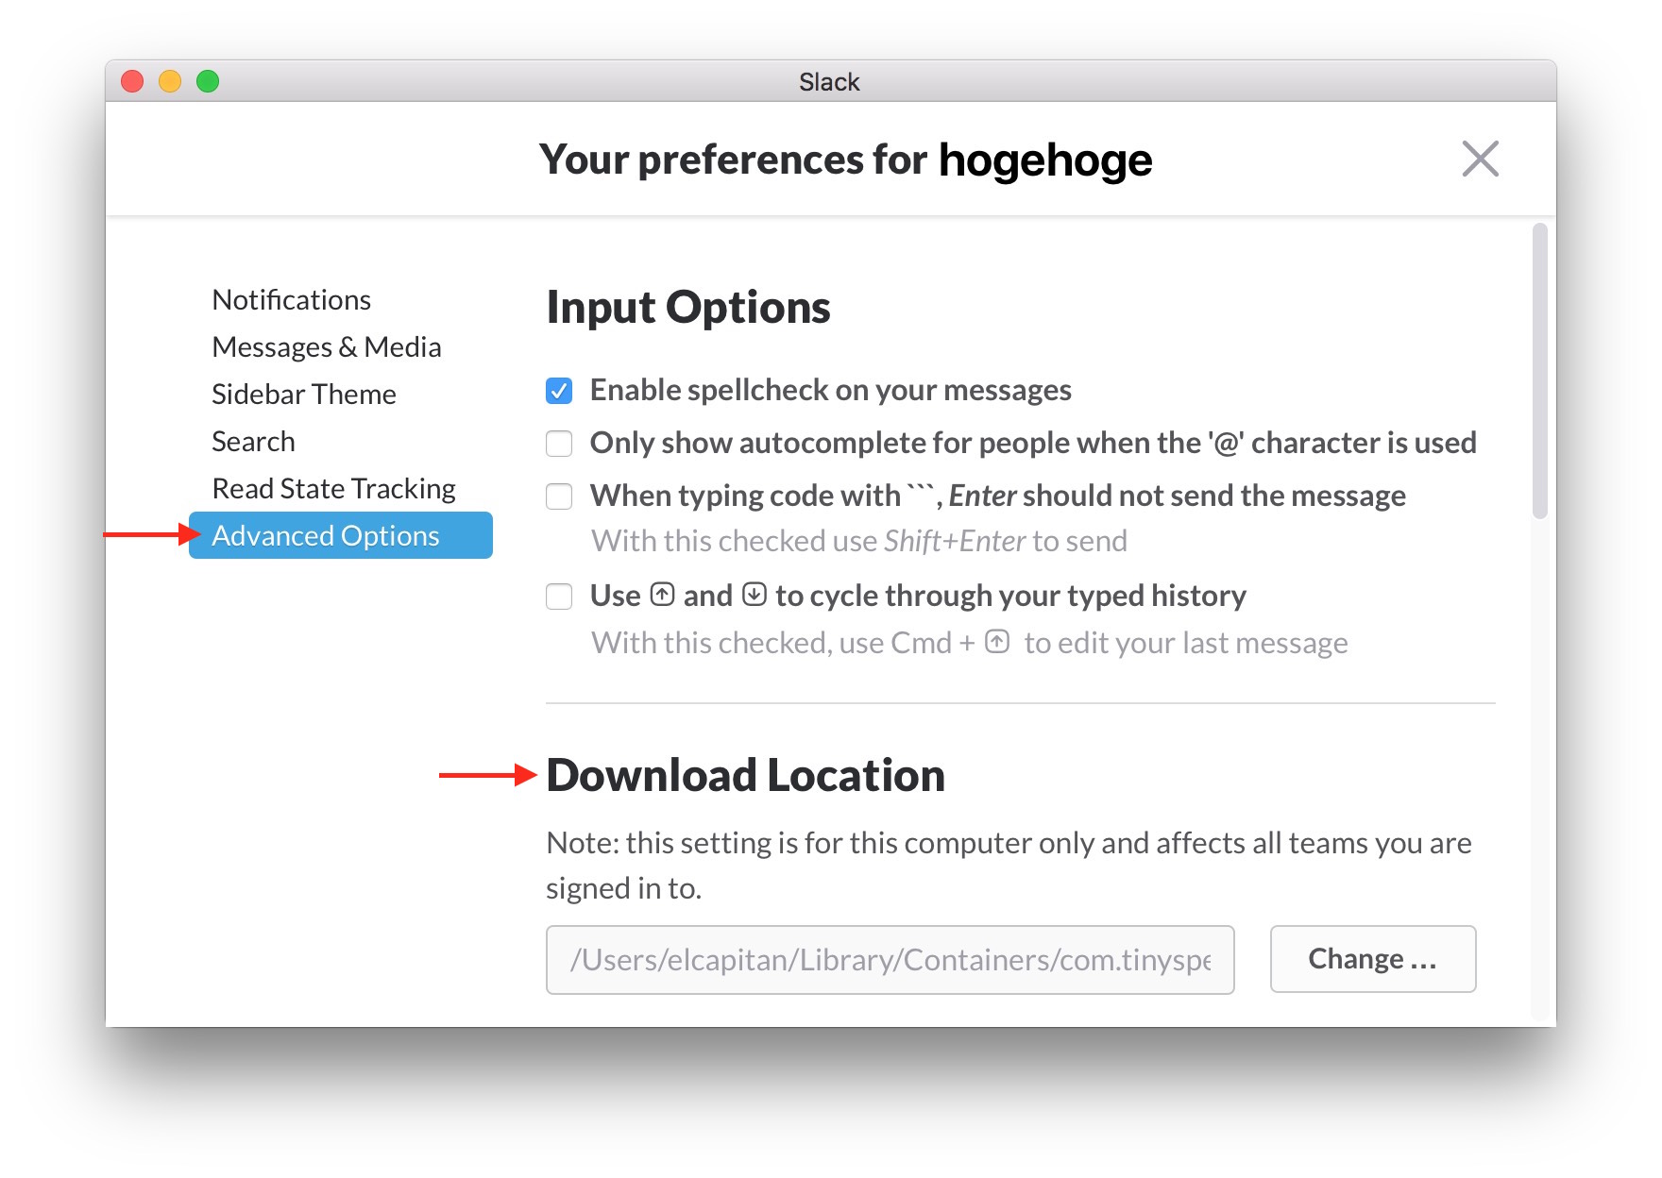Click the green fullscreen window button

click(208, 81)
